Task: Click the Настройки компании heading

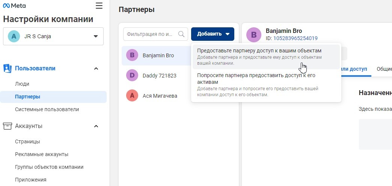Action: pyautogui.click(x=48, y=19)
